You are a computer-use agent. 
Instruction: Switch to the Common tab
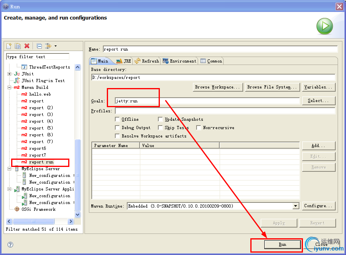[211, 61]
